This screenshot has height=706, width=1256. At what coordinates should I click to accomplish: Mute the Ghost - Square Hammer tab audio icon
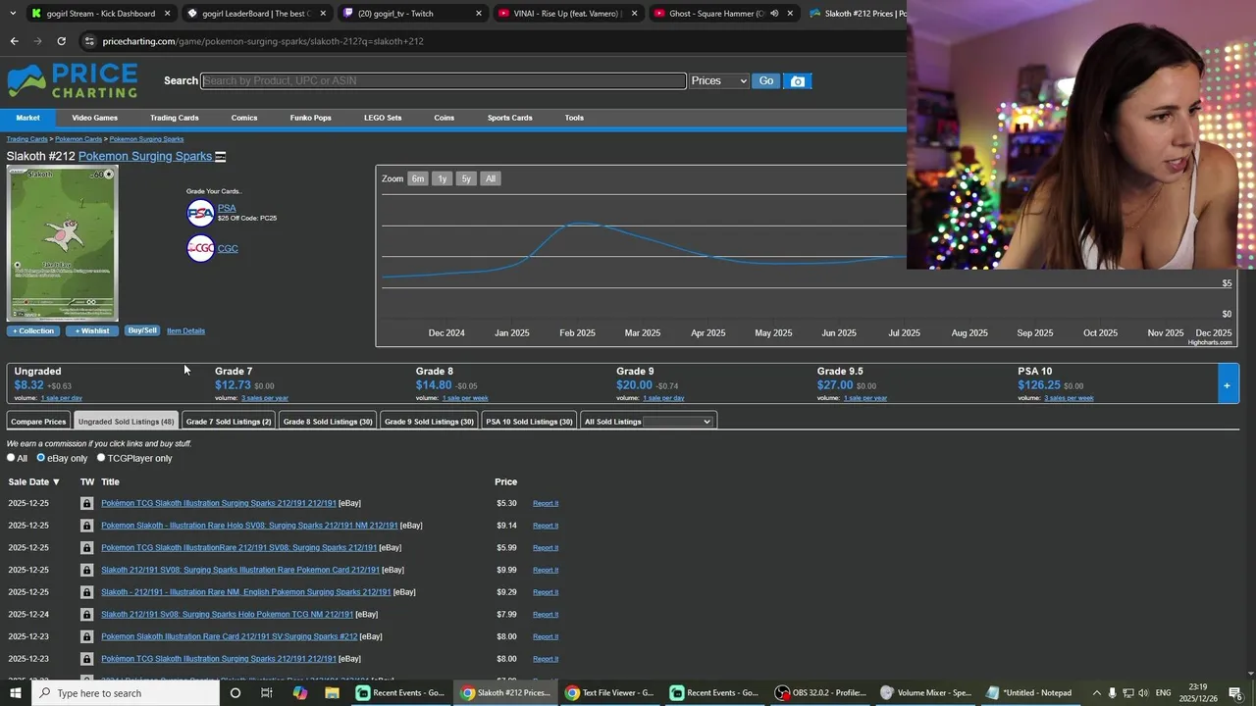point(774,14)
